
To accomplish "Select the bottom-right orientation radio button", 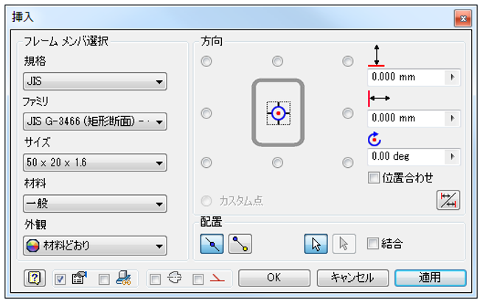I will (348, 162).
